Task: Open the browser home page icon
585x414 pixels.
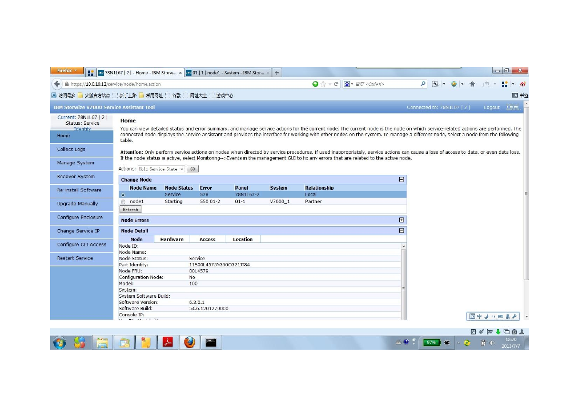Action: click(x=472, y=84)
